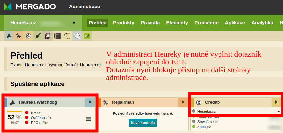This screenshot has width=283, height=133.
Task: Click wrench icon in Repairman card header
Action: 106,102
